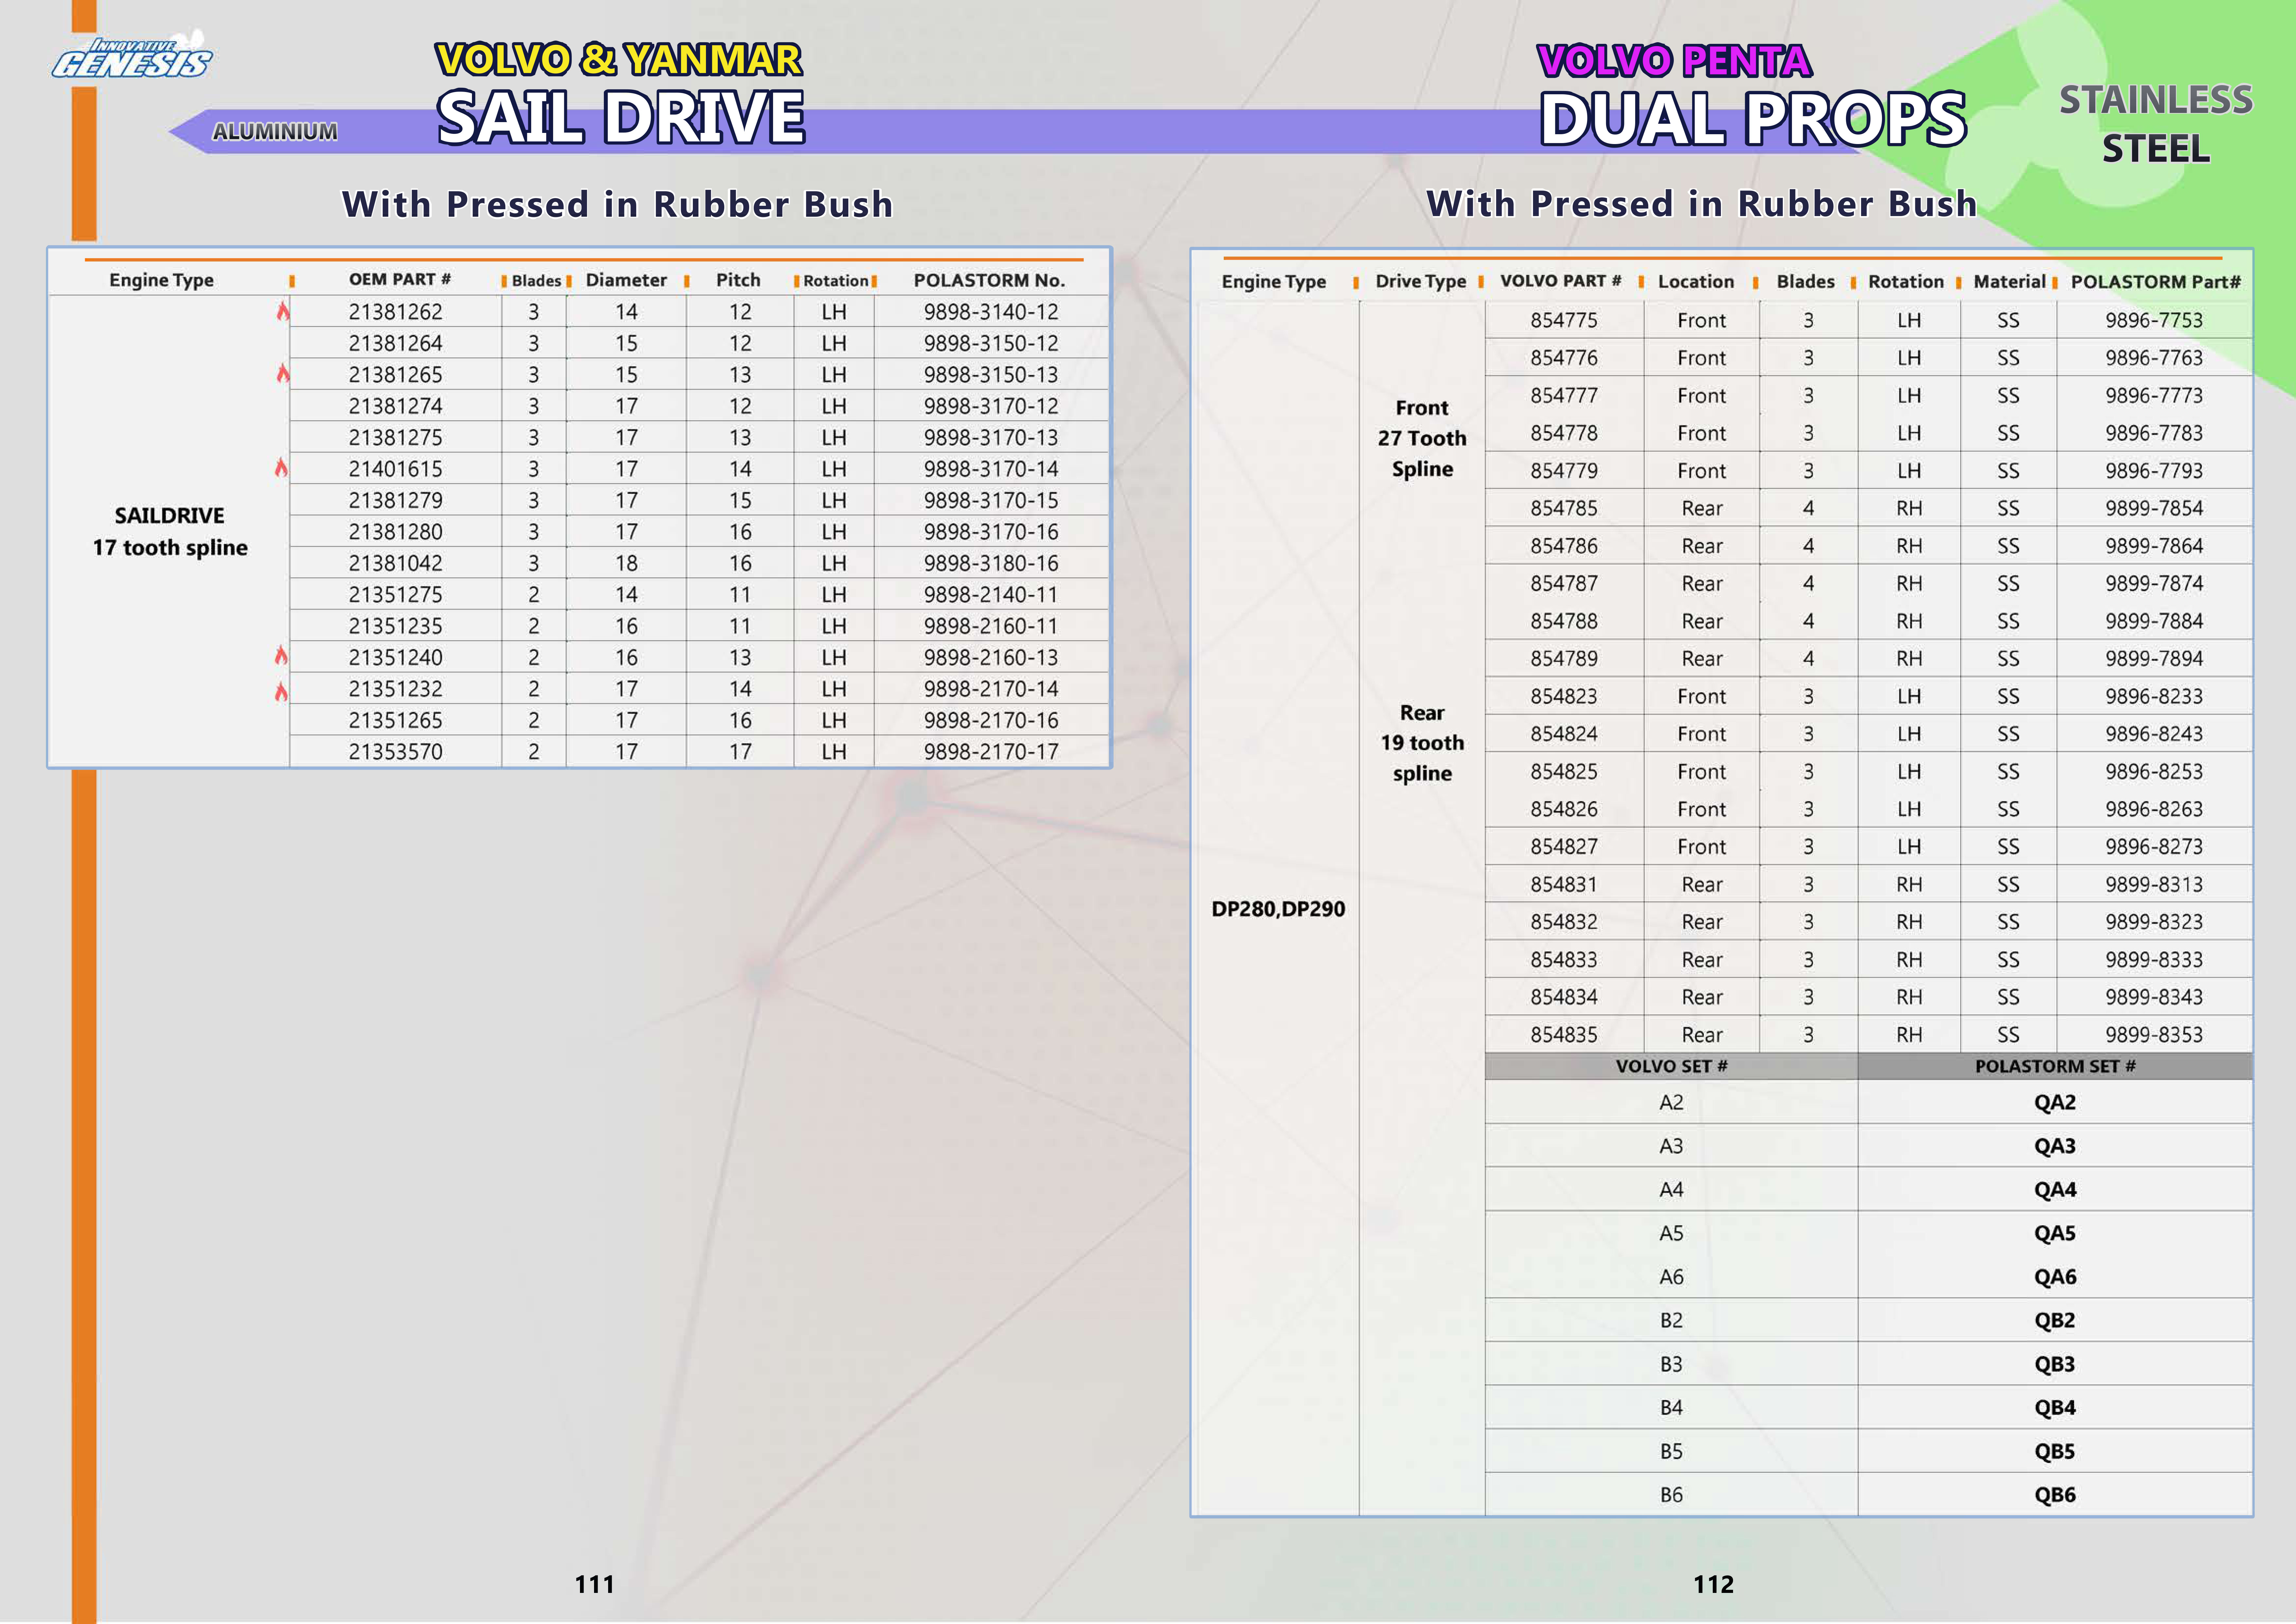2296x1624 pixels.
Task: Click POLASTORM set QB6
Action: pos(2055,1495)
